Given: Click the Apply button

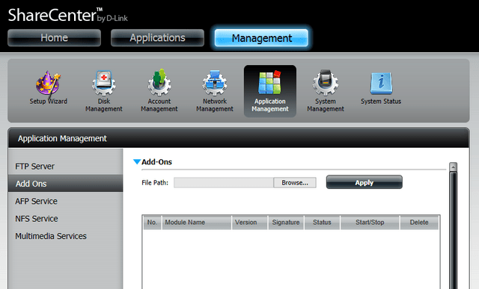Looking at the screenshot, I should [x=364, y=182].
